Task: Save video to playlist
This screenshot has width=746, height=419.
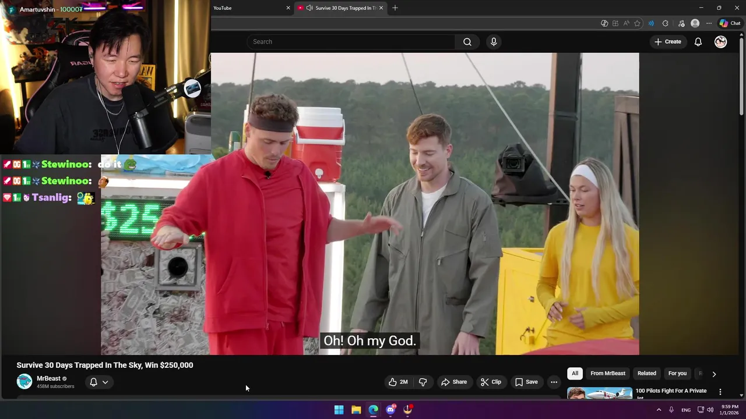Action: (526, 382)
